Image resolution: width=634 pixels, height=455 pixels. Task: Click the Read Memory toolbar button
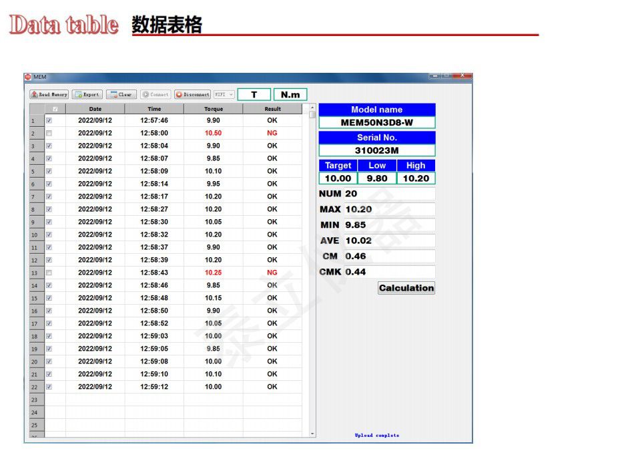[49, 95]
